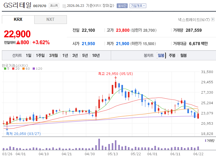Select the 1일 line chart period

point(29,55)
